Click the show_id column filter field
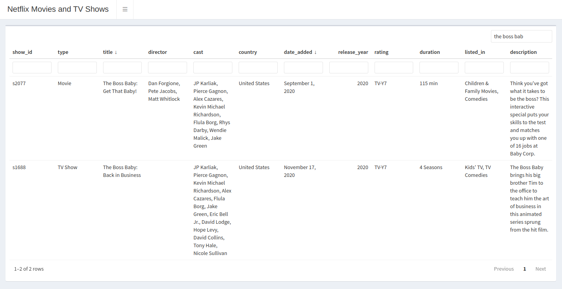562x289 pixels. coord(32,68)
